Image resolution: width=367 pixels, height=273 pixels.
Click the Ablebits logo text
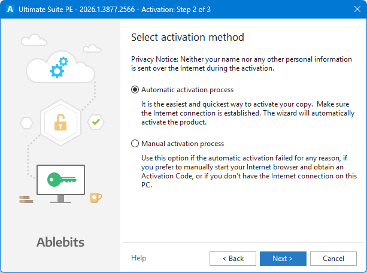pyautogui.click(x=60, y=242)
